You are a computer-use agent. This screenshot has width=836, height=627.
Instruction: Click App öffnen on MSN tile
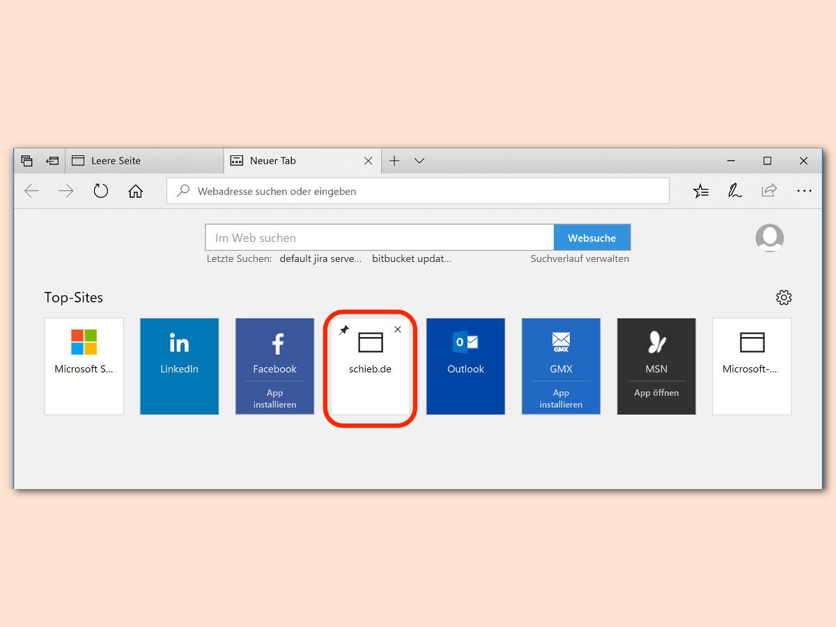(657, 393)
